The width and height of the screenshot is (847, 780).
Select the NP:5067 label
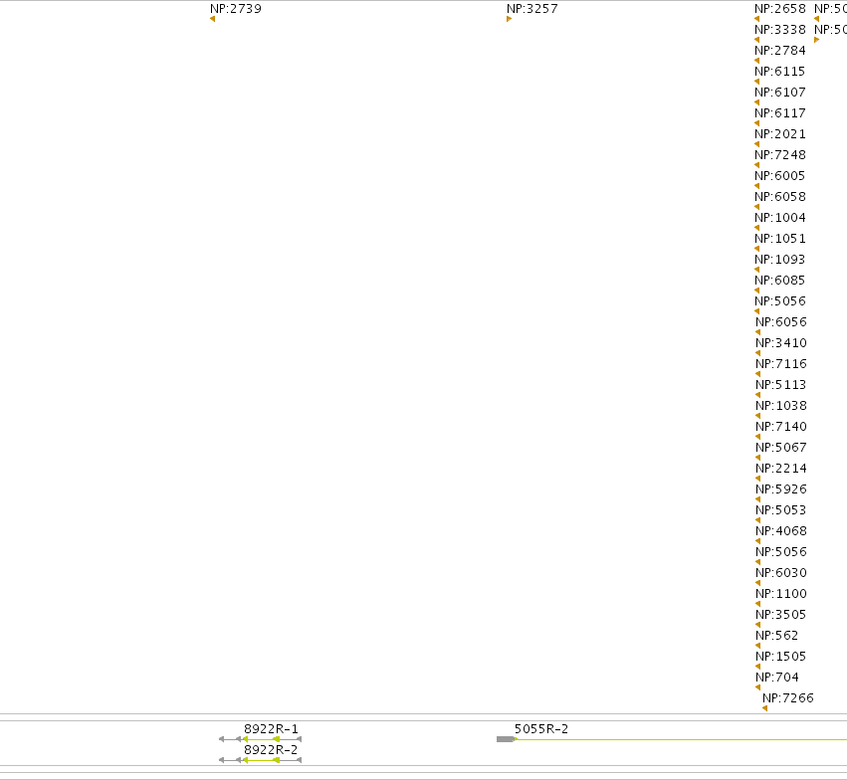[x=781, y=447]
